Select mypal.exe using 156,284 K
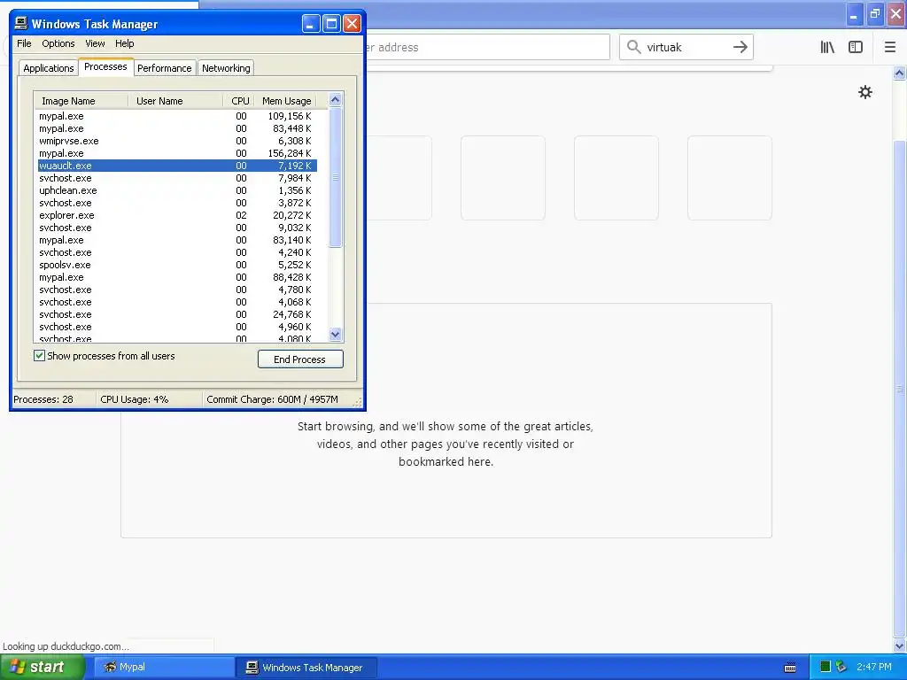The image size is (907, 680). pyautogui.click(x=177, y=154)
